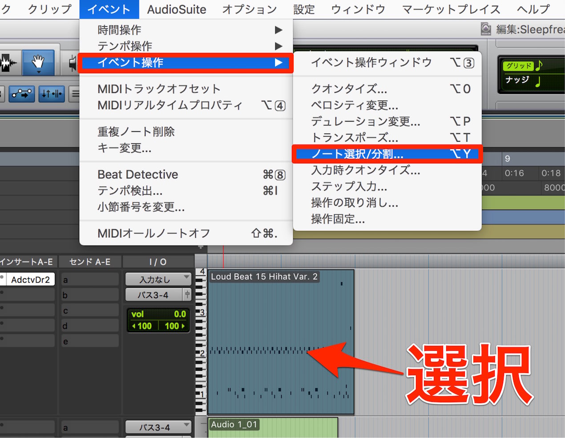Click the vol 0.0 volume indicator

158,314
